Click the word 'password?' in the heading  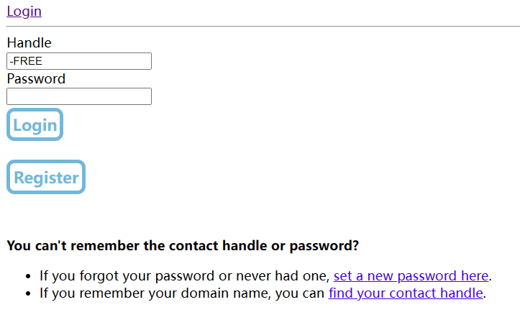click(x=324, y=246)
